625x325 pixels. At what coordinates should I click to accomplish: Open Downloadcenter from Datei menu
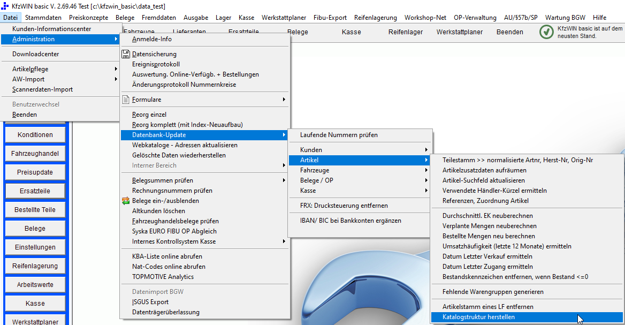click(x=60, y=54)
